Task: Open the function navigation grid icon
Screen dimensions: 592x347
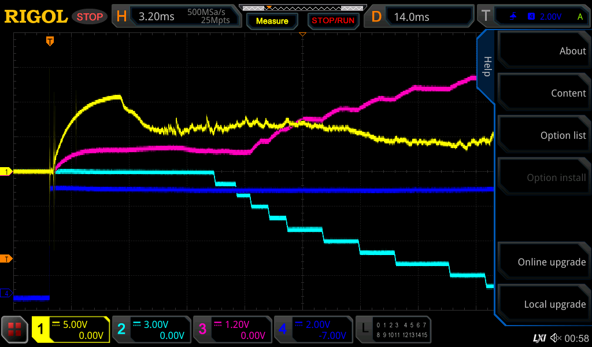Action: pyautogui.click(x=16, y=330)
